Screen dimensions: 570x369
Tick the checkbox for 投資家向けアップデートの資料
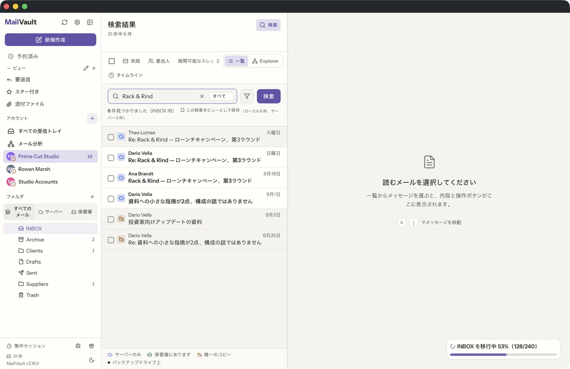(111, 219)
